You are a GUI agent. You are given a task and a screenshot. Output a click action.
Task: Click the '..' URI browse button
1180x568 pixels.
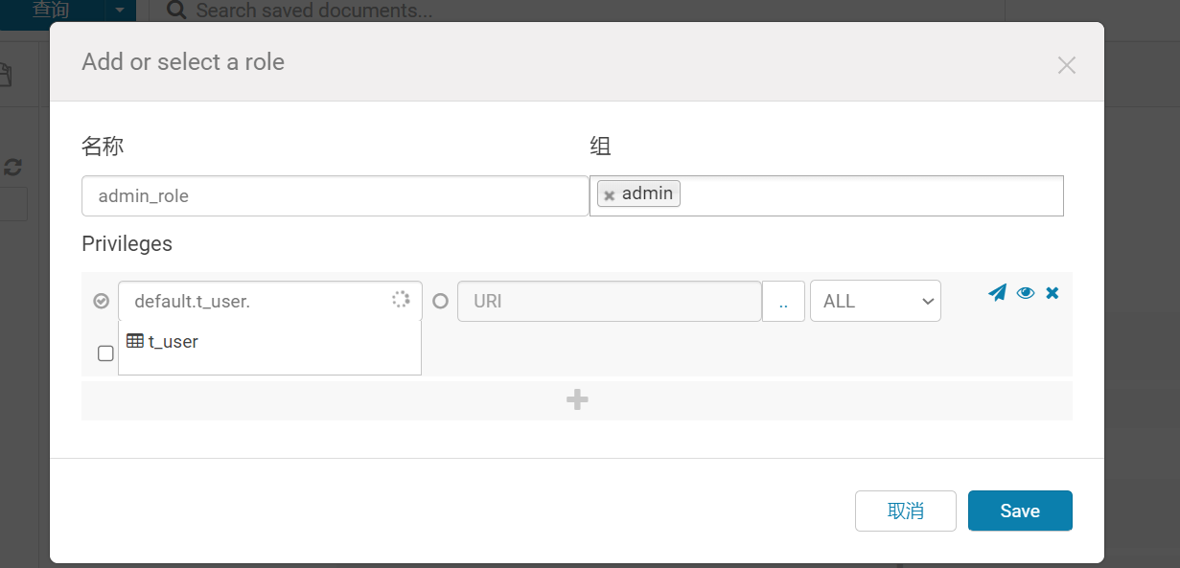(783, 301)
